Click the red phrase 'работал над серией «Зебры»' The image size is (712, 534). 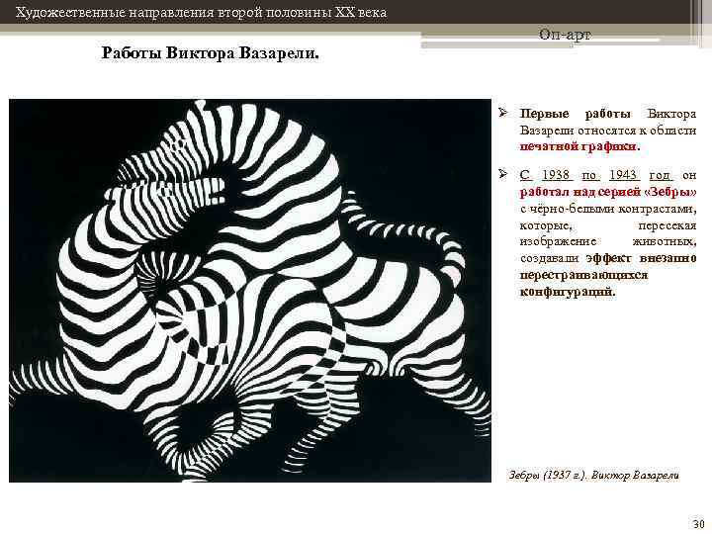(x=608, y=192)
